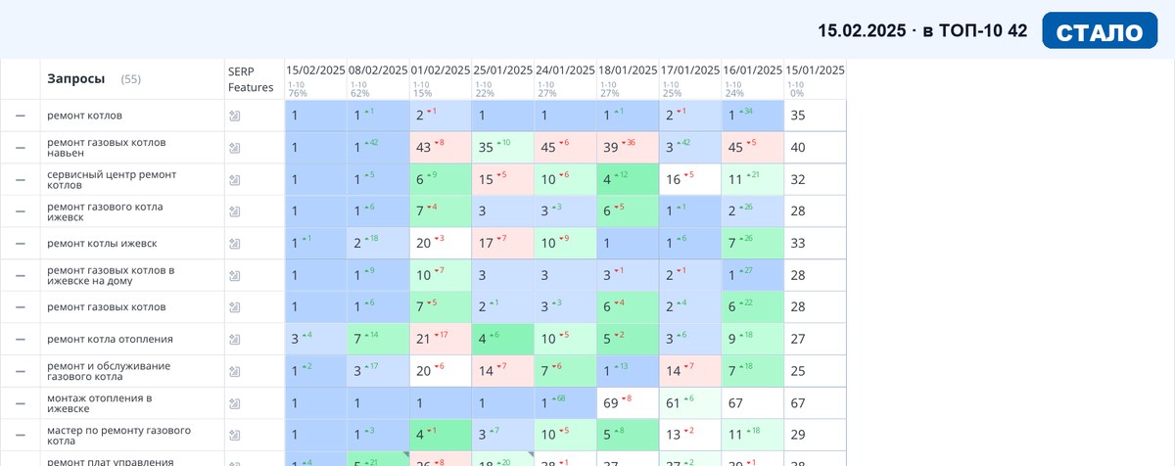Open SERP icon for 'ремонт и обслуживание газового котла'
Viewport: 1175px width, 466px height.
(x=234, y=372)
